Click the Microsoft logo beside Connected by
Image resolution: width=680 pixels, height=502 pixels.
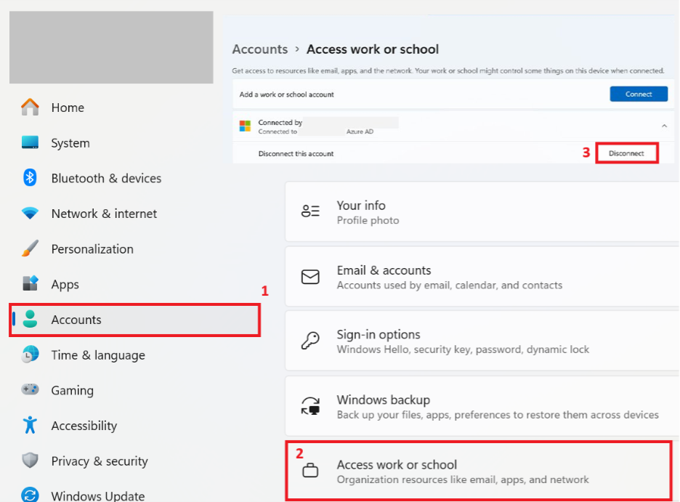point(245,126)
